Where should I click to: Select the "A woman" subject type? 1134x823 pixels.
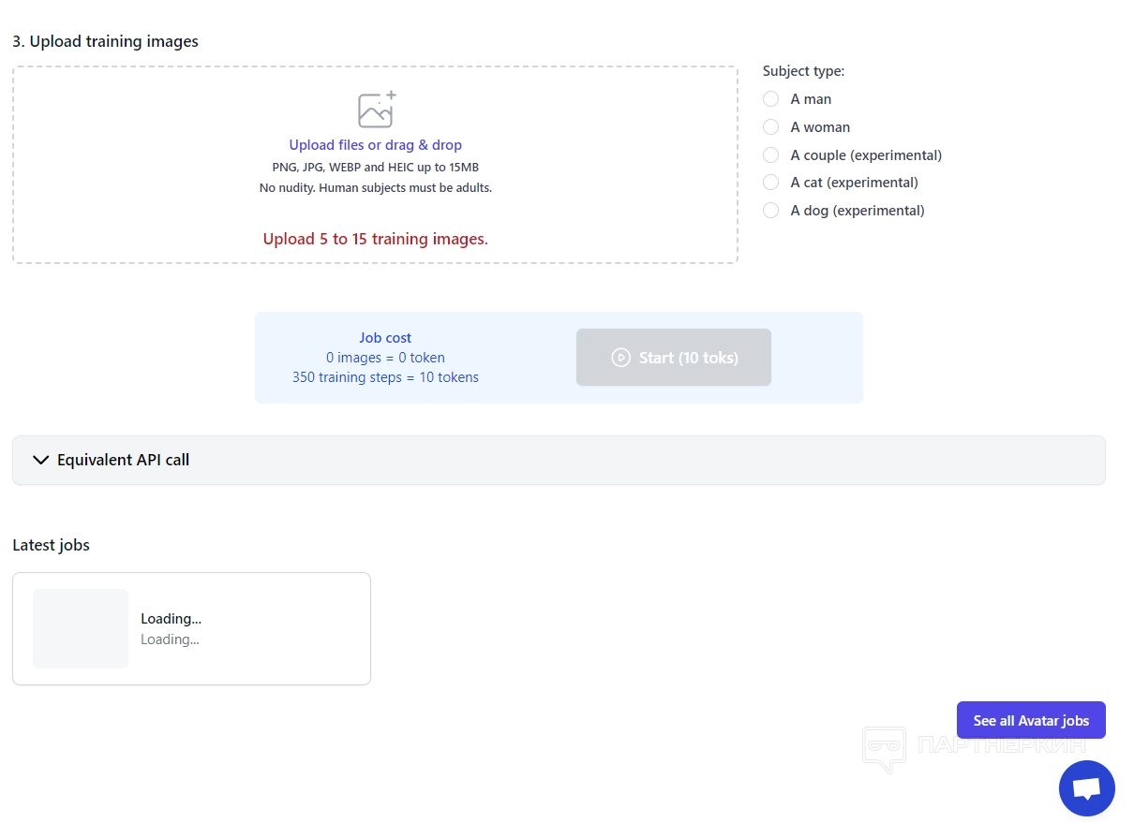tap(771, 127)
